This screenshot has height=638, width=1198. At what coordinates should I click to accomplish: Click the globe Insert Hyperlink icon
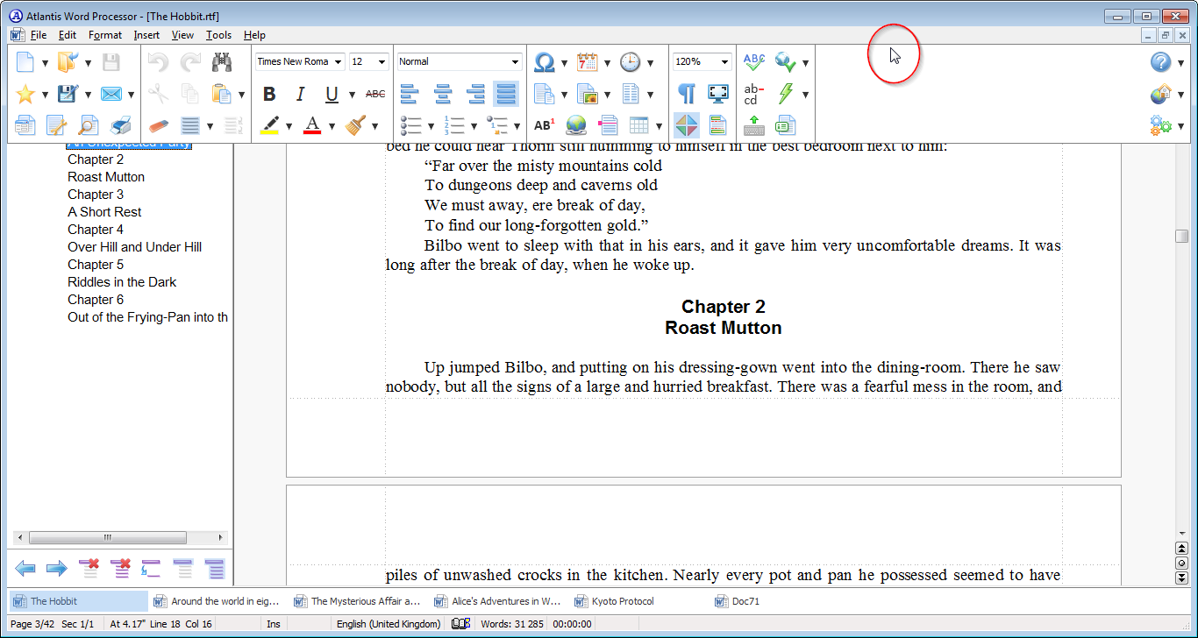575,125
